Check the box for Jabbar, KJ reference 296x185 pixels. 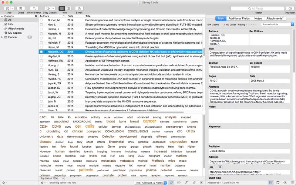(41, 88)
